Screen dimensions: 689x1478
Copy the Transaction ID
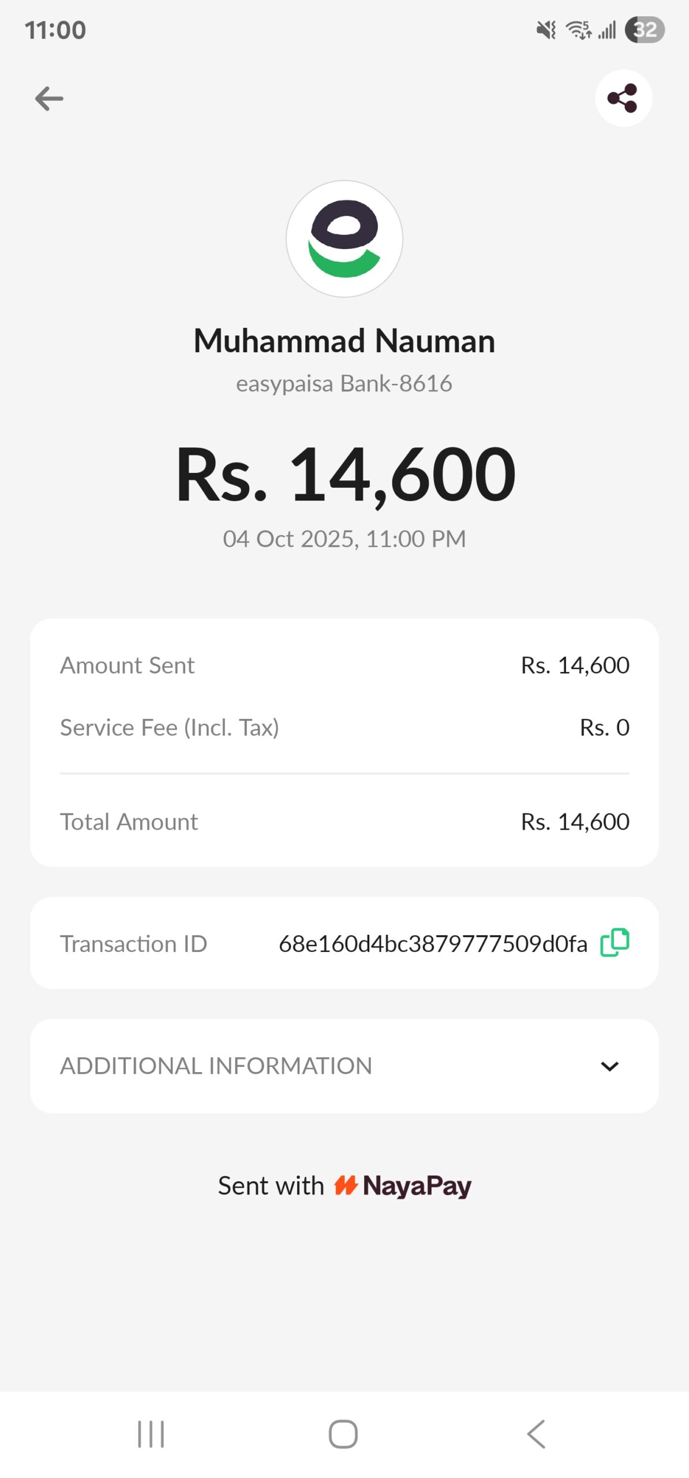[x=615, y=942]
